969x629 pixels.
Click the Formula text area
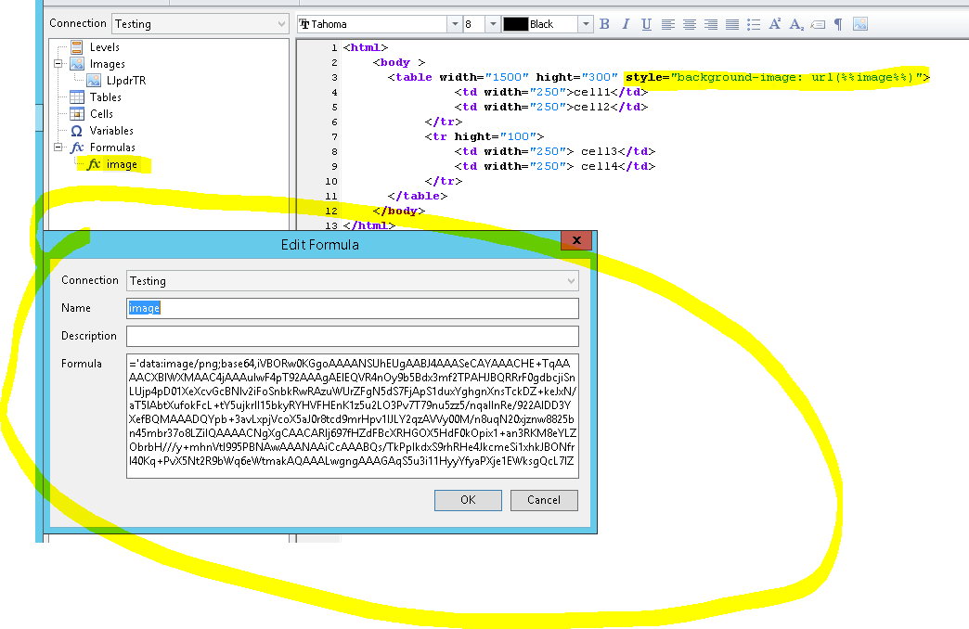tap(353, 416)
